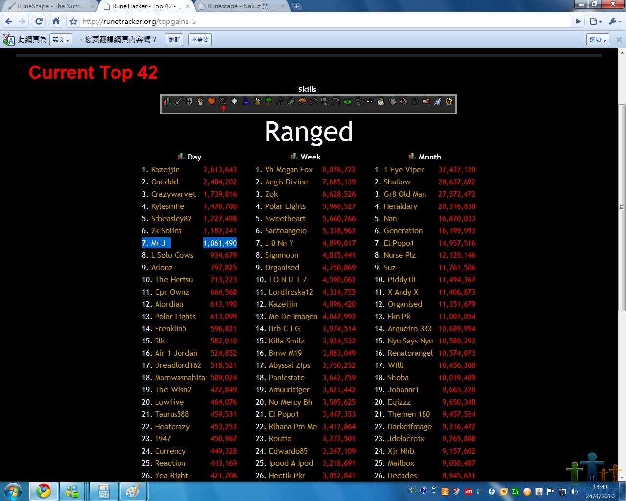Viewport: 626px width, 501px height.
Task: Open the Crafting skill icon
Action: (313, 101)
